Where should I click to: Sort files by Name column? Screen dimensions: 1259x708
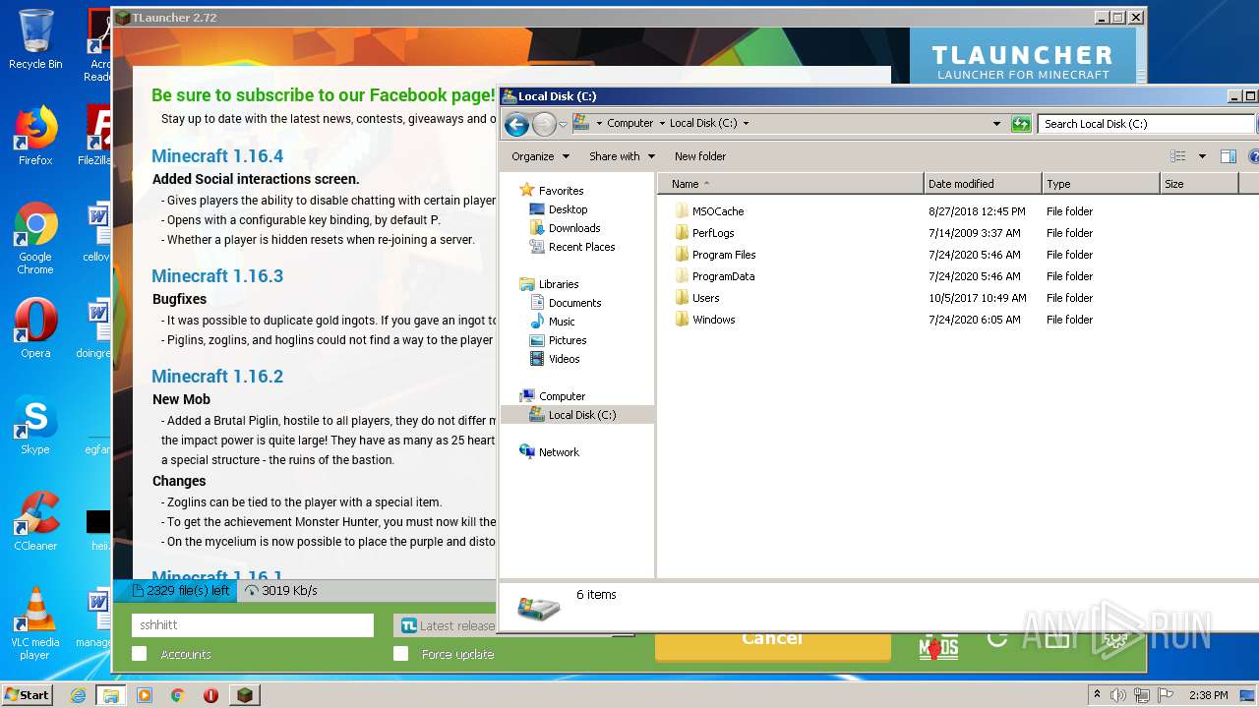click(793, 184)
